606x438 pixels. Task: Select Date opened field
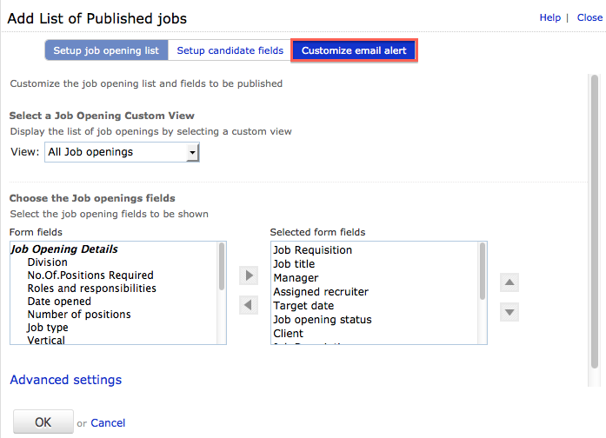pos(59,302)
